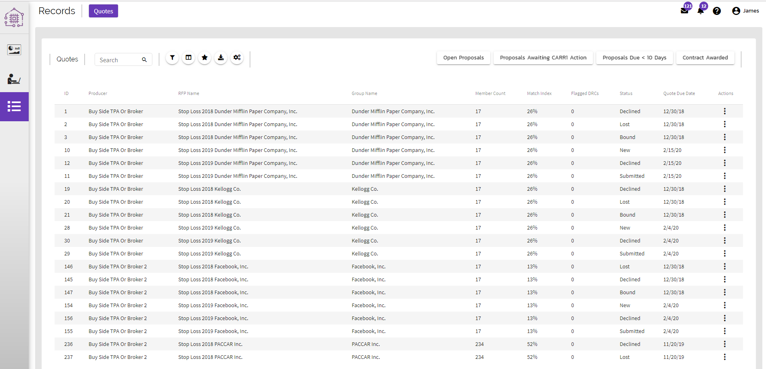Click the help question mark icon
The height and width of the screenshot is (369, 766).
click(x=717, y=11)
